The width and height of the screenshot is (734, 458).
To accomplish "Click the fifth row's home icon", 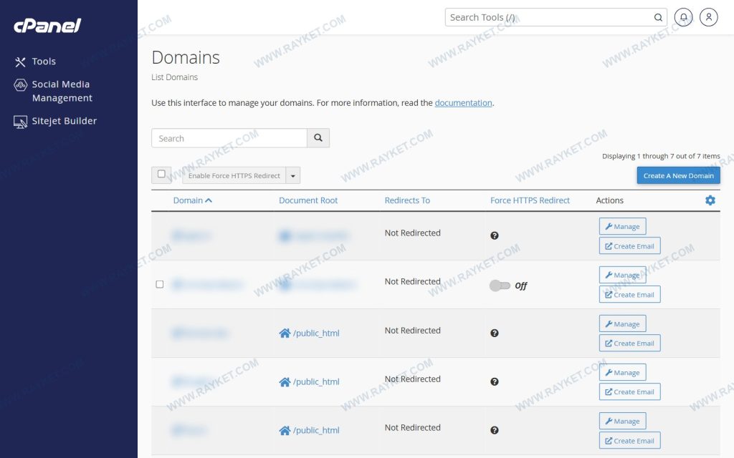I will point(285,430).
